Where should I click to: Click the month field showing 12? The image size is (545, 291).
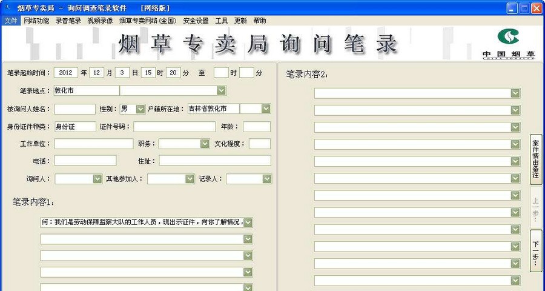pos(97,72)
